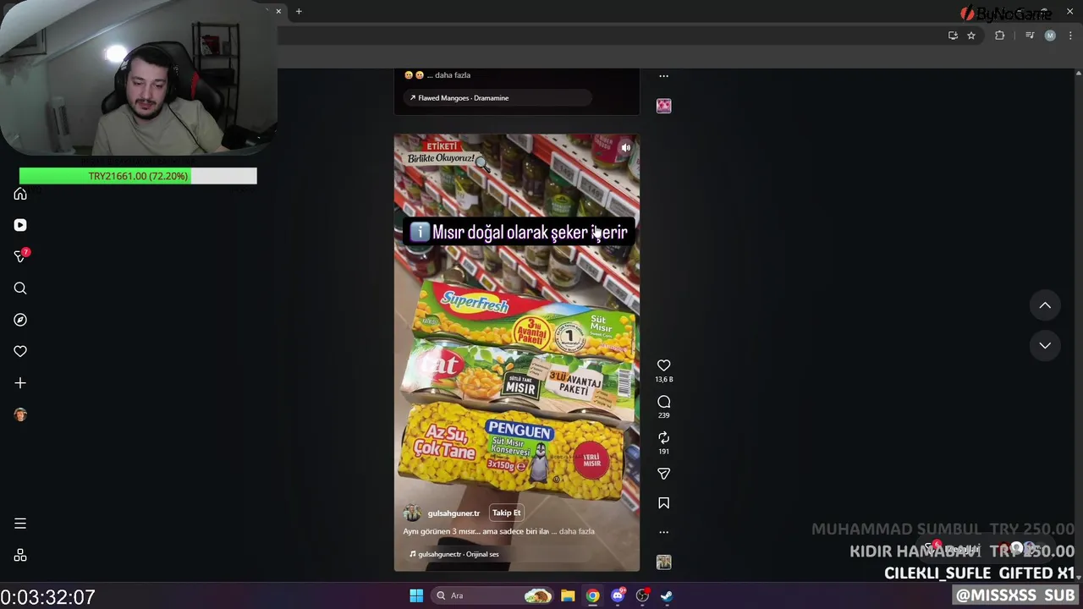This screenshot has height=609, width=1083.
Task: Open File Explorer from taskbar
Action: tap(568, 595)
